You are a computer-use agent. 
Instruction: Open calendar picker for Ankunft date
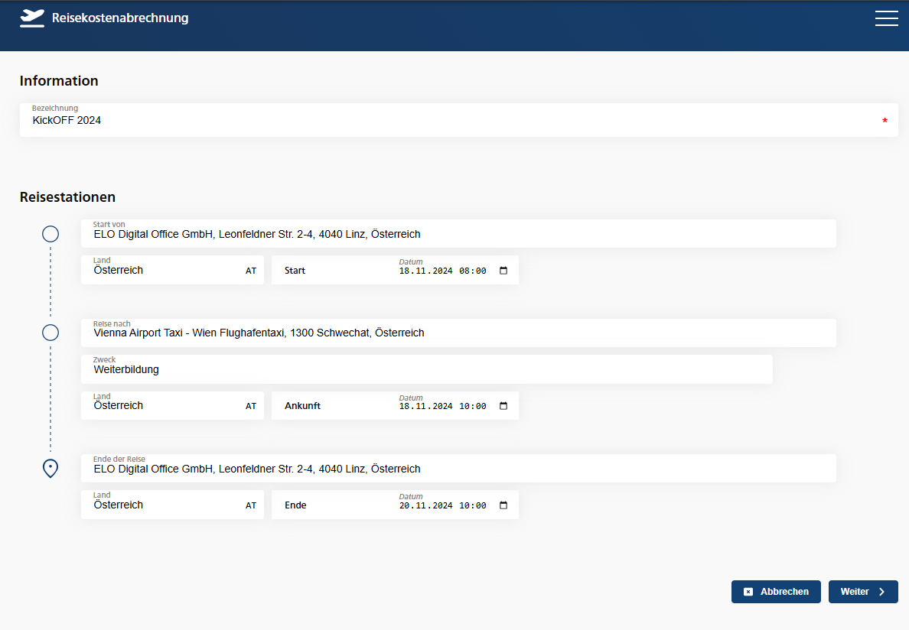click(503, 406)
